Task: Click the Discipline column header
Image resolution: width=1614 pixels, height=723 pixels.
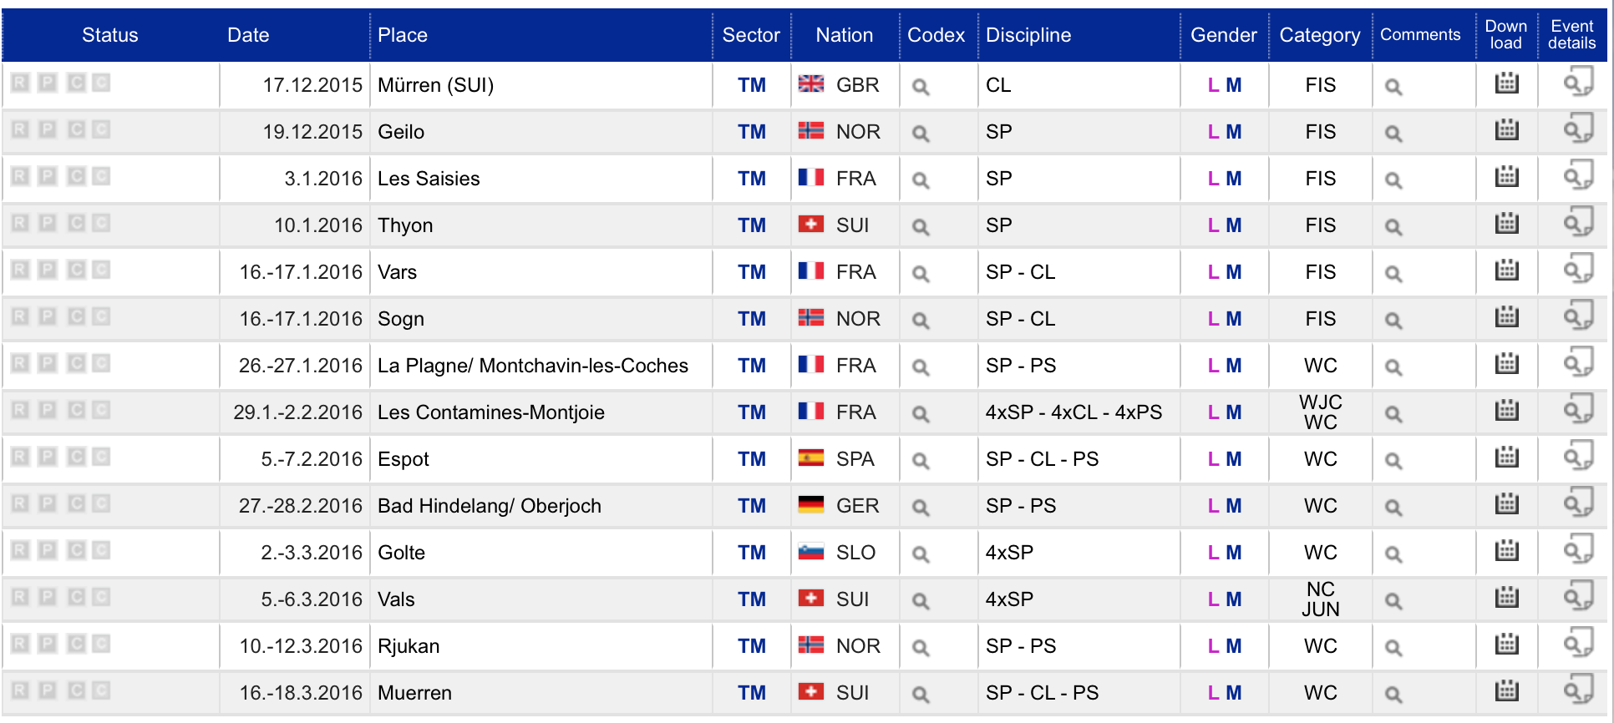Action: (1028, 35)
